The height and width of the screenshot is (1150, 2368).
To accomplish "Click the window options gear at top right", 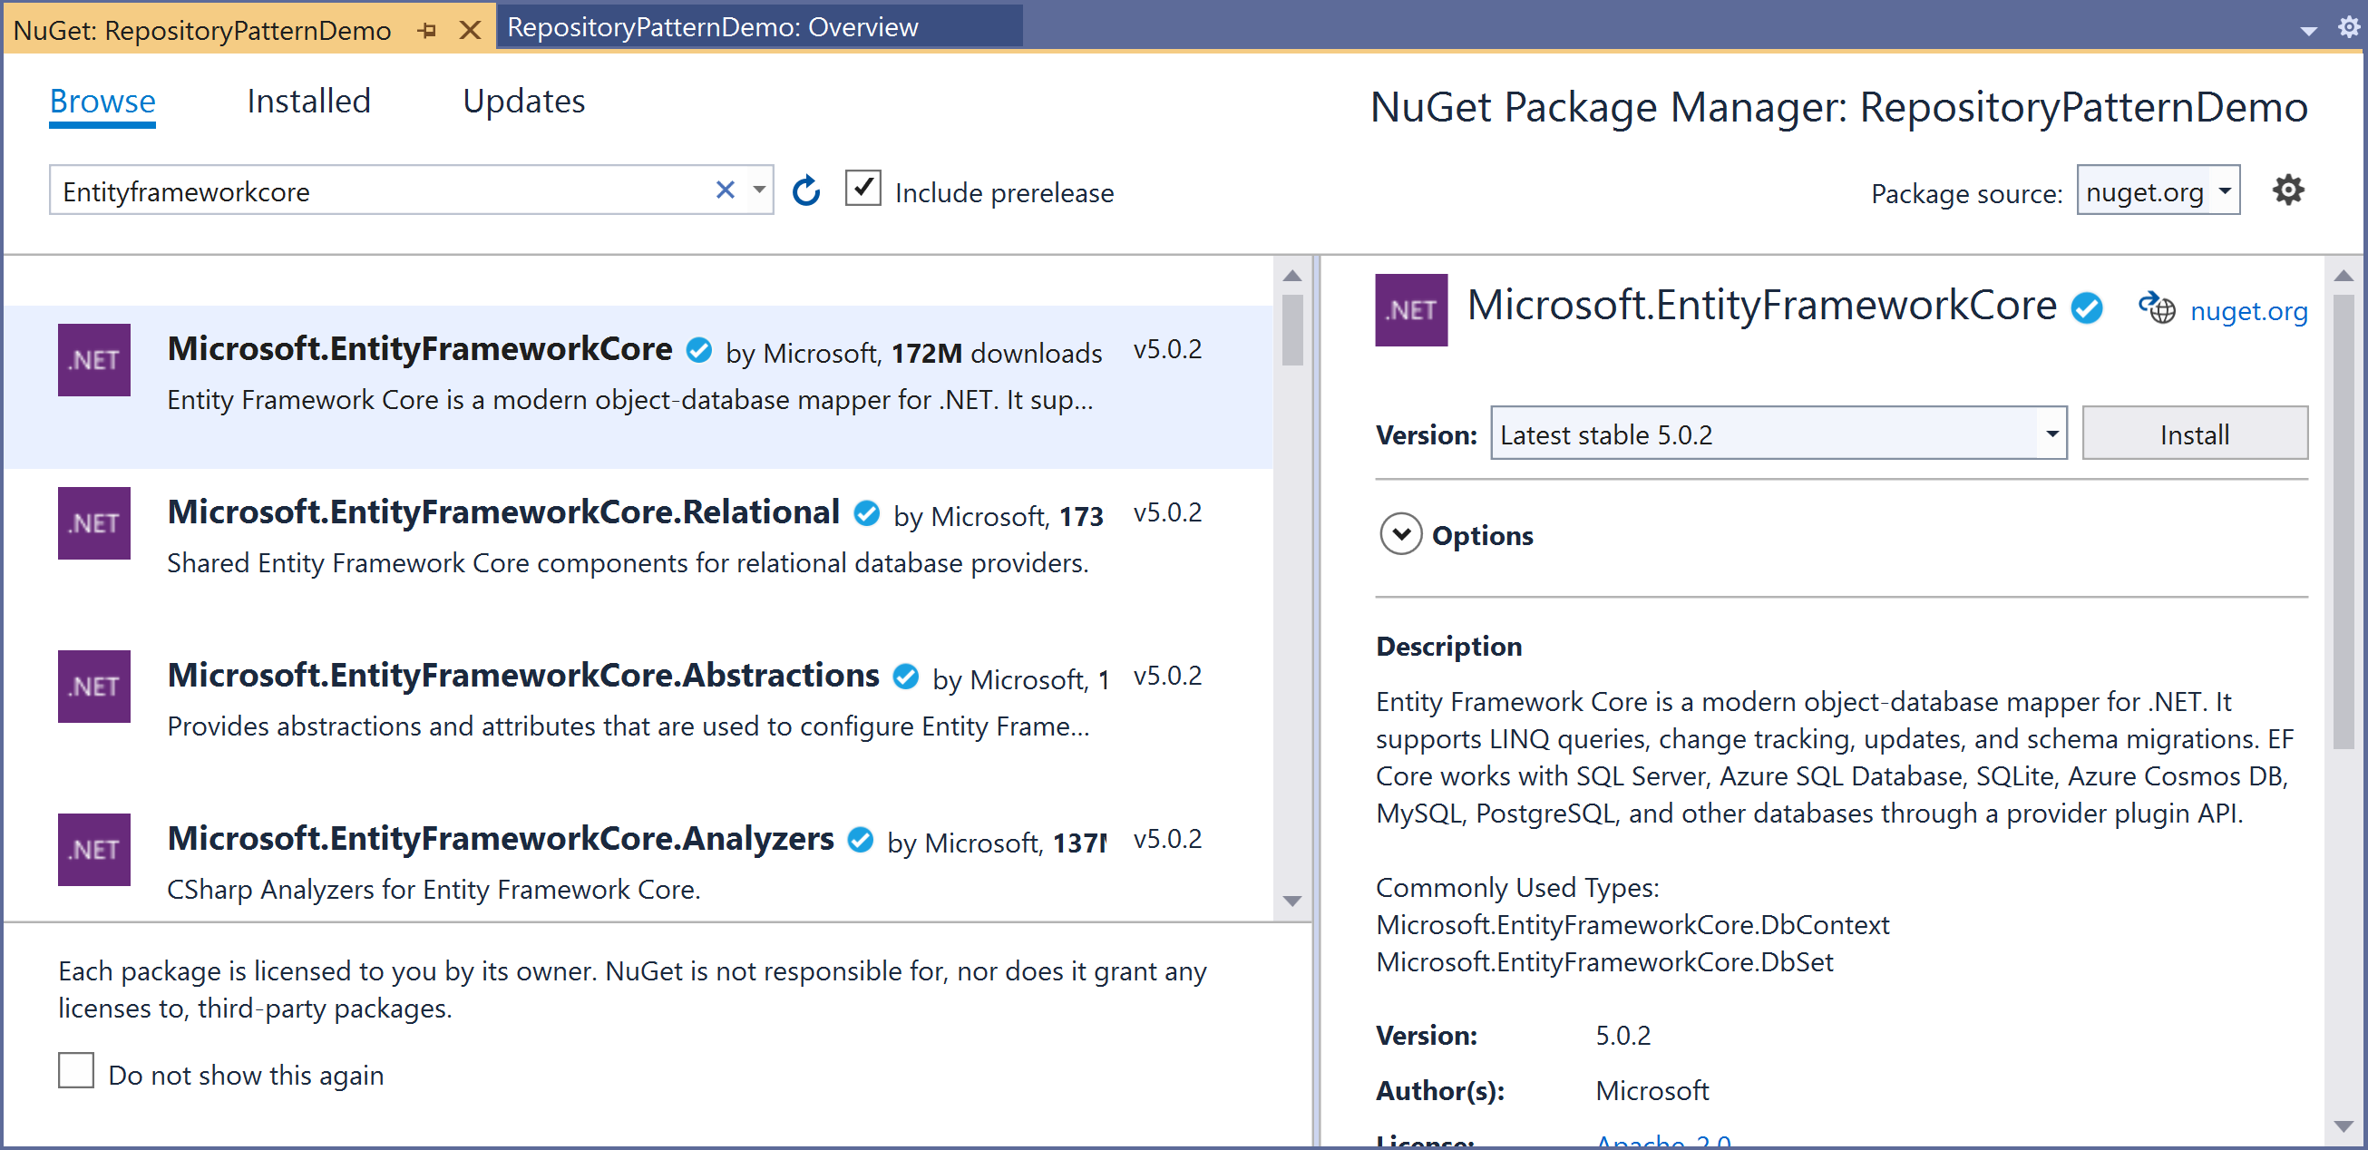I will (2349, 26).
